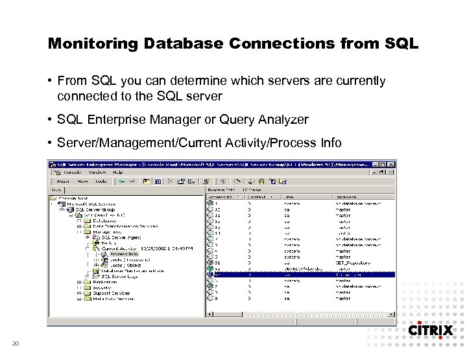
Task: Select the Console Root tree item
Action: (x=73, y=198)
